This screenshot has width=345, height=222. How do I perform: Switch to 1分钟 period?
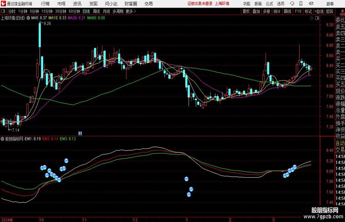point(22,11)
